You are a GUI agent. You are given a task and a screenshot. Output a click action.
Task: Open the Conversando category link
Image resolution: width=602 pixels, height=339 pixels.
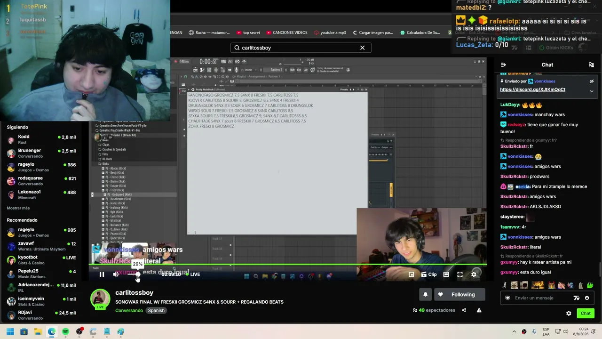tap(129, 310)
